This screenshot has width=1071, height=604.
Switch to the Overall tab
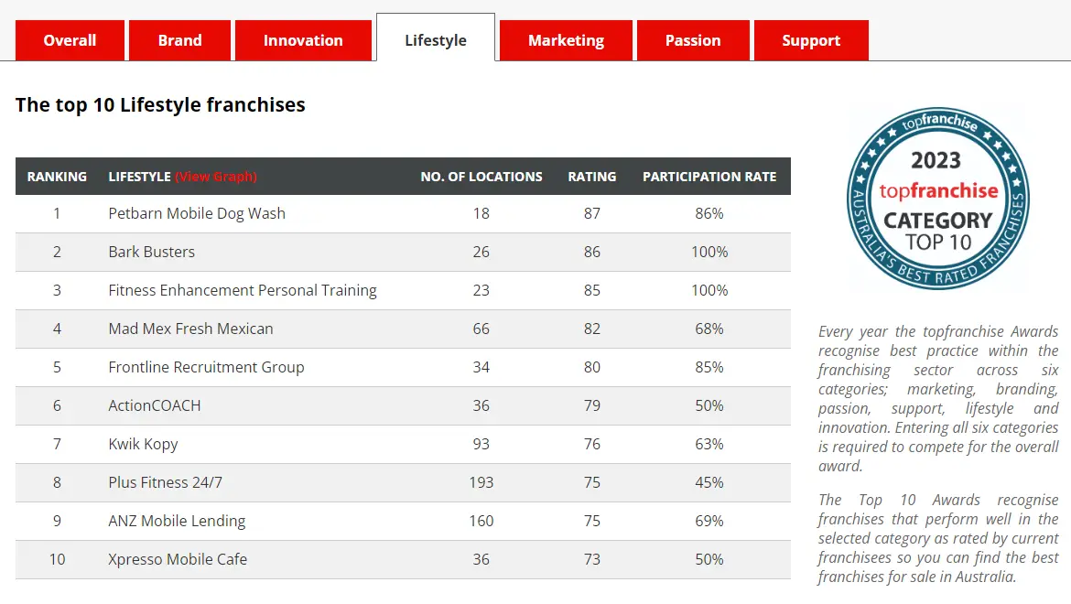pos(70,40)
